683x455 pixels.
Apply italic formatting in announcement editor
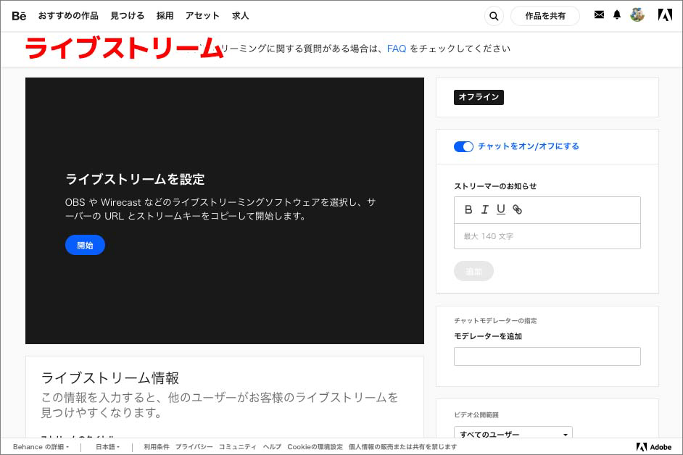(485, 209)
